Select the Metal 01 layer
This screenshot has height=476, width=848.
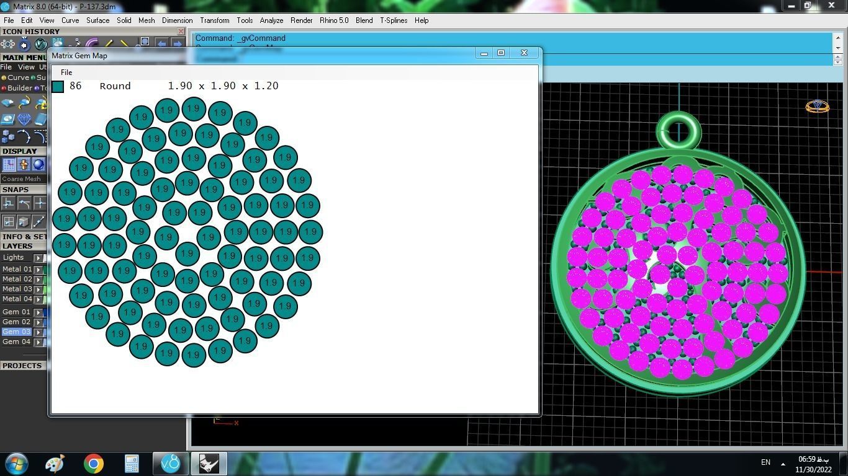click(17, 269)
